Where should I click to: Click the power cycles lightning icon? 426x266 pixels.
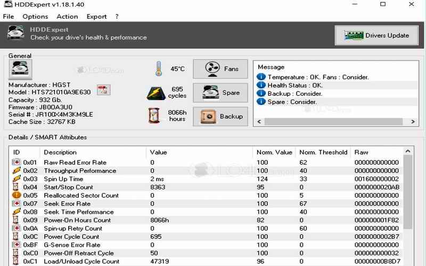[x=155, y=93]
